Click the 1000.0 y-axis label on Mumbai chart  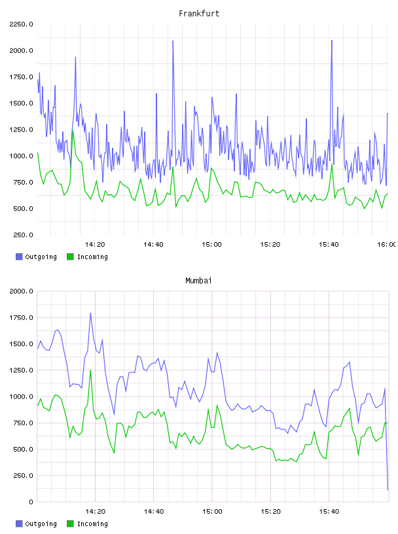click(22, 397)
